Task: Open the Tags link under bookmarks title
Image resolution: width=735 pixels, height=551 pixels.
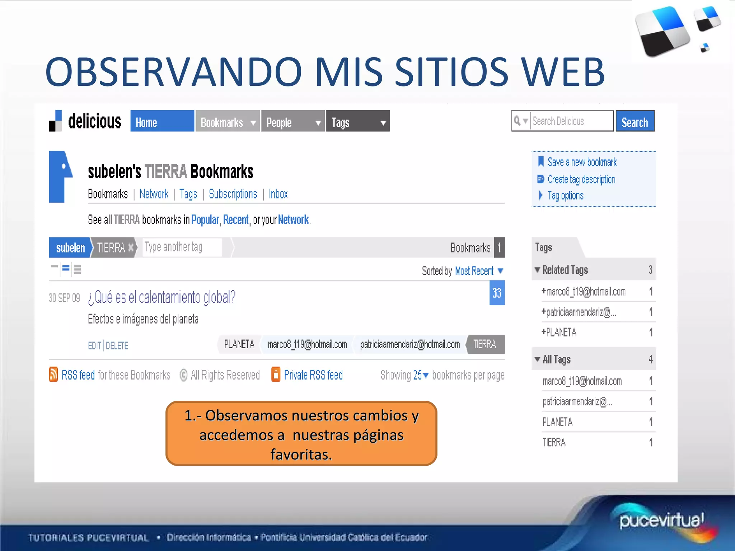Action: point(188,194)
